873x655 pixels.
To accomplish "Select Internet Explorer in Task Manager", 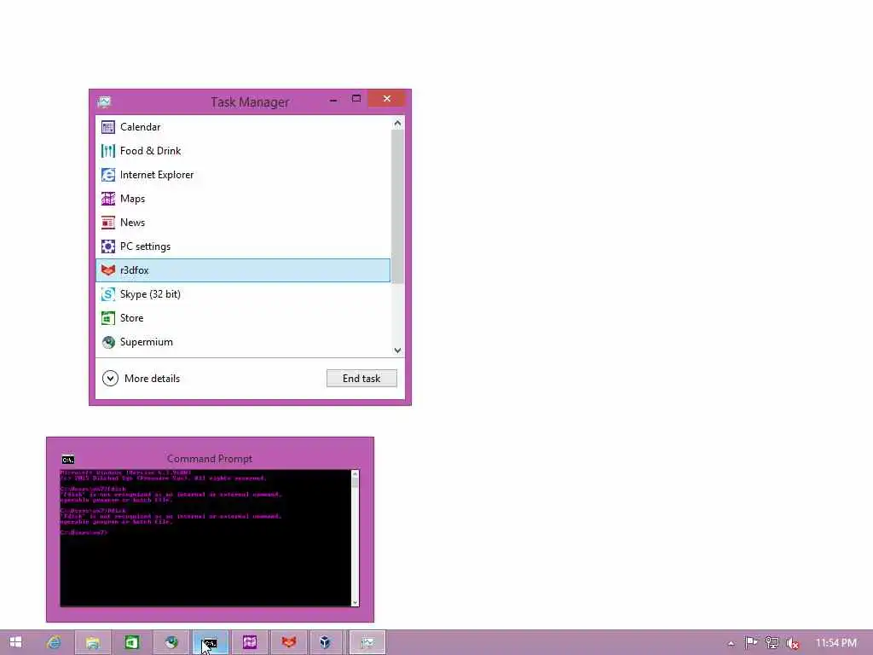I will tap(243, 175).
